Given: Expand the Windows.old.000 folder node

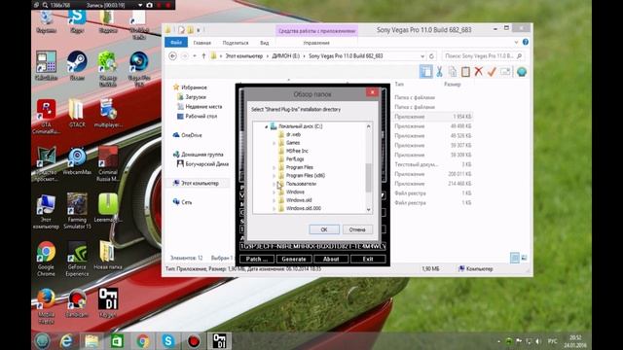Looking at the screenshot, I should (x=274, y=208).
